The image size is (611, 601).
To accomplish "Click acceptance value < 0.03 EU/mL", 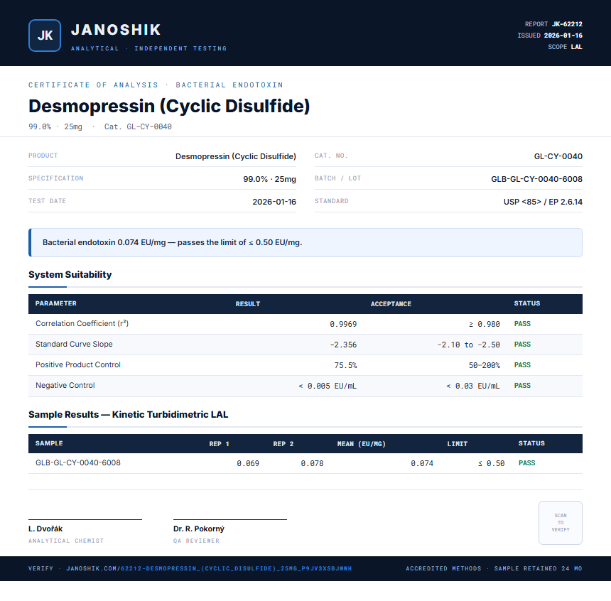I will 472,386.
